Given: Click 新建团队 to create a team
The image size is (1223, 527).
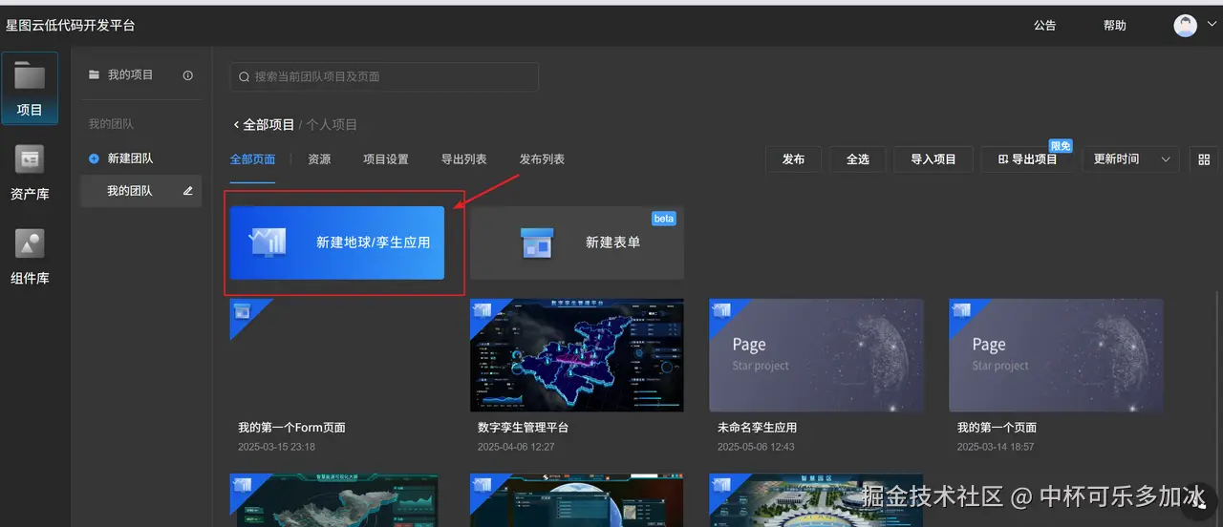Looking at the screenshot, I should 130,158.
